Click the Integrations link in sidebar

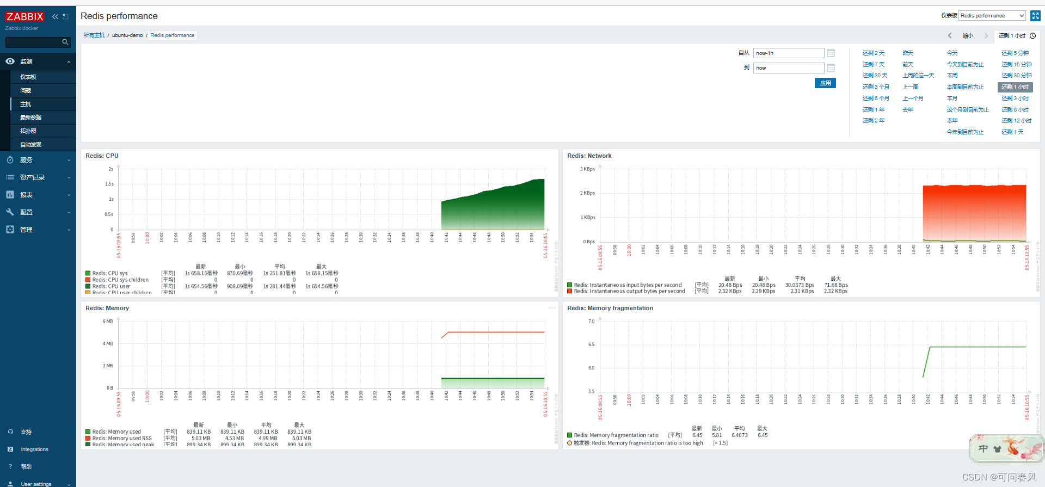(34, 449)
